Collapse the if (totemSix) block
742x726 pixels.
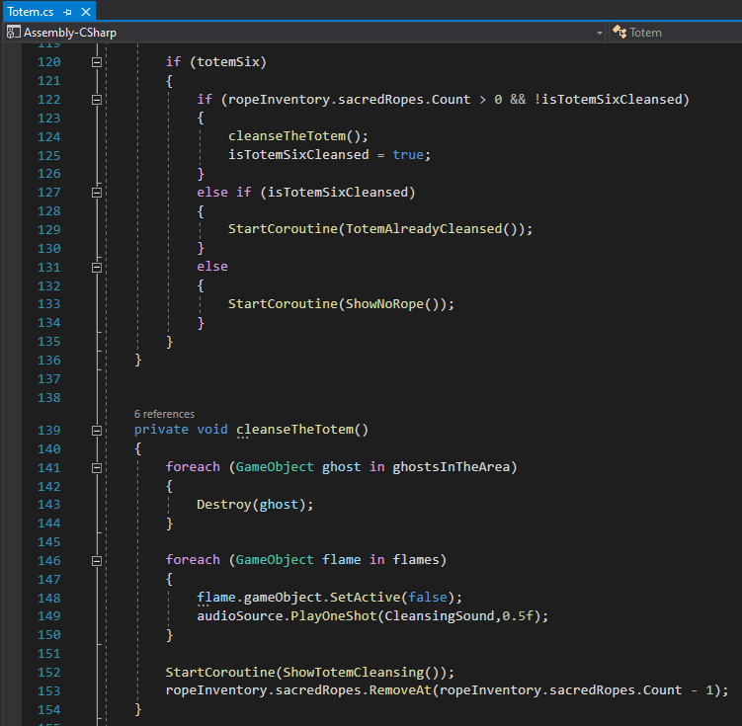coord(97,62)
